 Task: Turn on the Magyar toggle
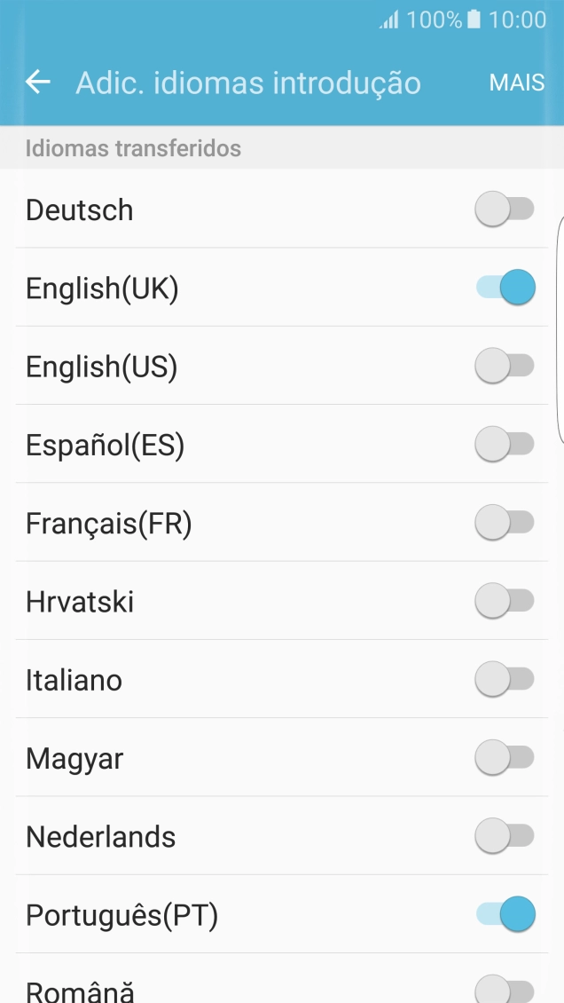pos(505,758)
